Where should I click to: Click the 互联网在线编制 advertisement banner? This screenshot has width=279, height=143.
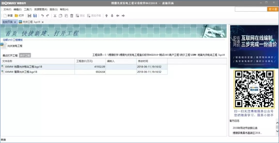coord(254,47)
